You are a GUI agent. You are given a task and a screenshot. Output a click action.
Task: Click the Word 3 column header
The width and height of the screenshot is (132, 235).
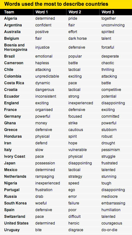[108, 12]
